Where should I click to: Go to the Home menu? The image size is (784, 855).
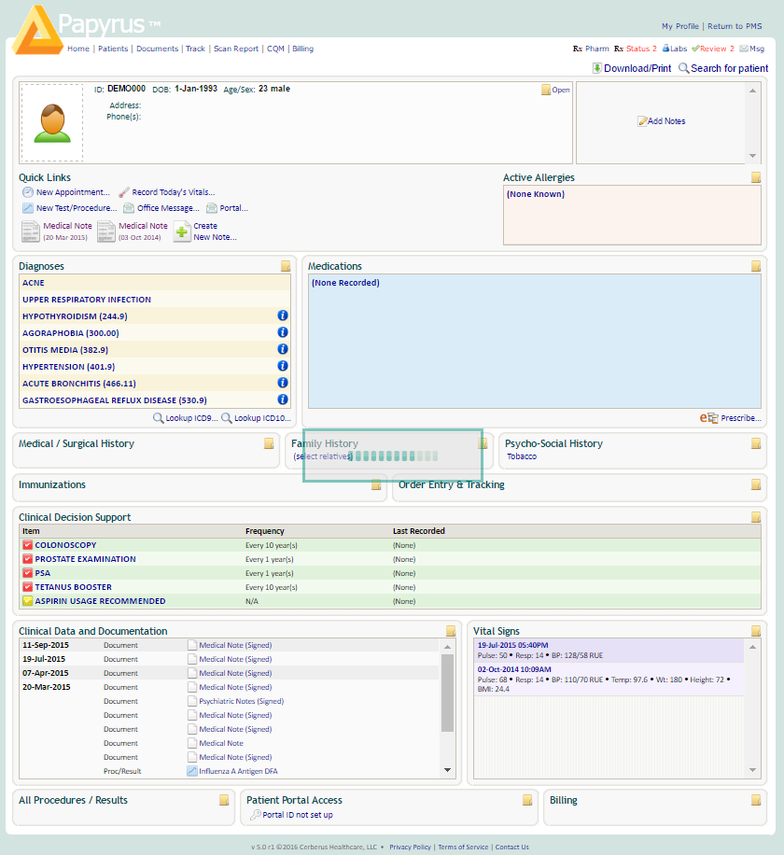(78, 49)
